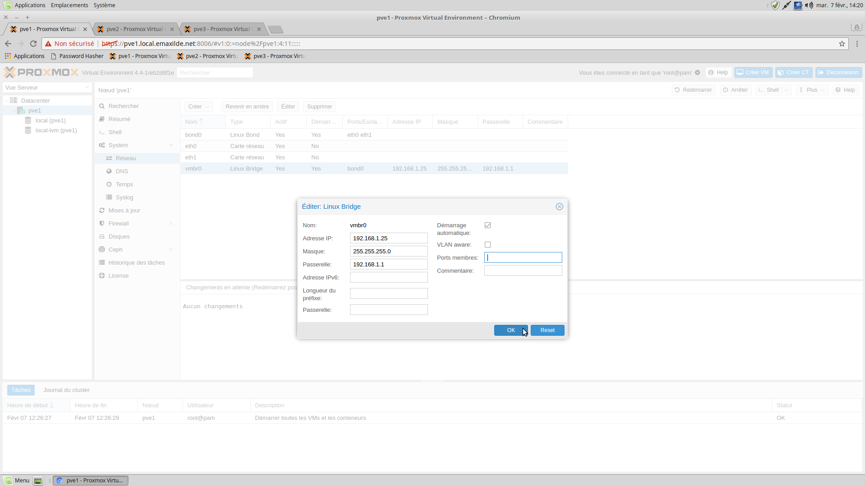This screenshot has height=486, width=865.
Task: Switch to the pve3 browser tab
Action: click(222, 29)
